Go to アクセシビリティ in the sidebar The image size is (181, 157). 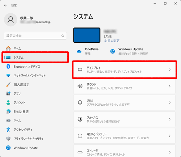[35, 130]
